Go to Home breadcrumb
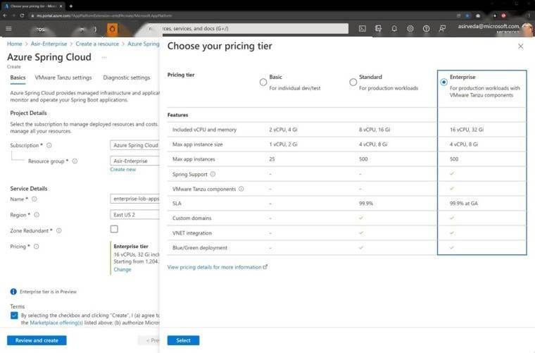The height and width of the screenshot is (353, 535). tap(14, 44)
